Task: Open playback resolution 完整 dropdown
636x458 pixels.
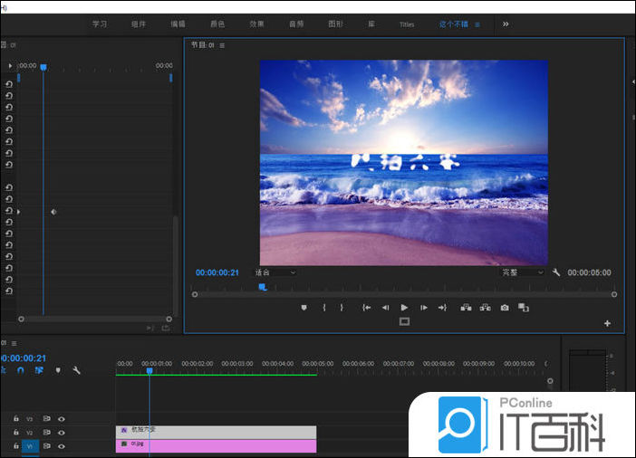Action: pos(522,272)
